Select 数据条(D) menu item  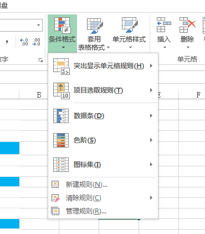pos(103,116)
